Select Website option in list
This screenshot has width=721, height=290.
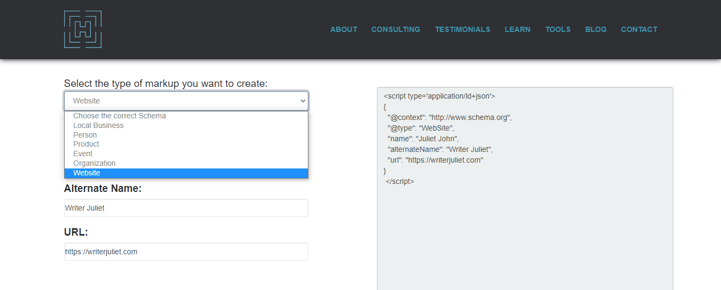[186, 173]
